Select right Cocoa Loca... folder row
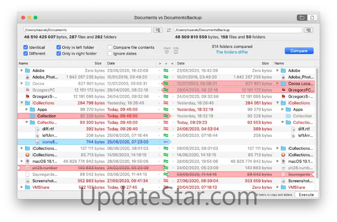The image size is (337, 222). (x=238, y=84)
